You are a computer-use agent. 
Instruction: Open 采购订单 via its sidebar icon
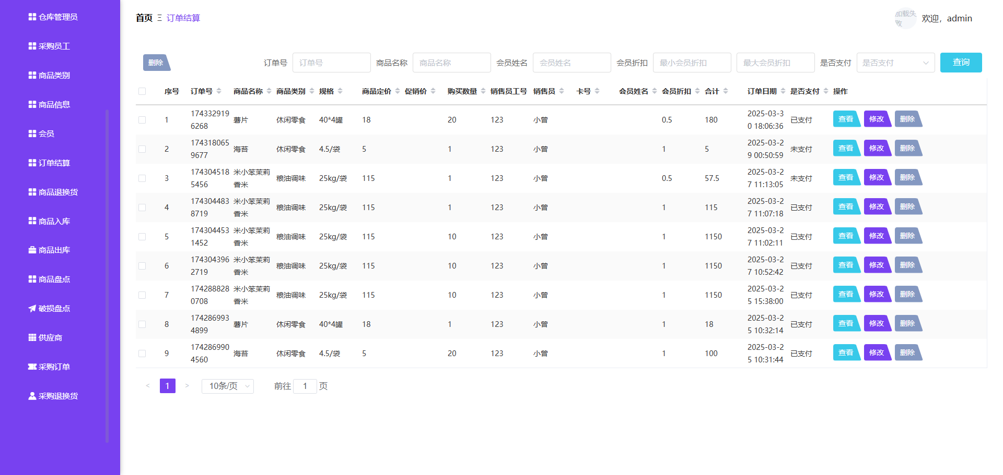tap(31, 367)
